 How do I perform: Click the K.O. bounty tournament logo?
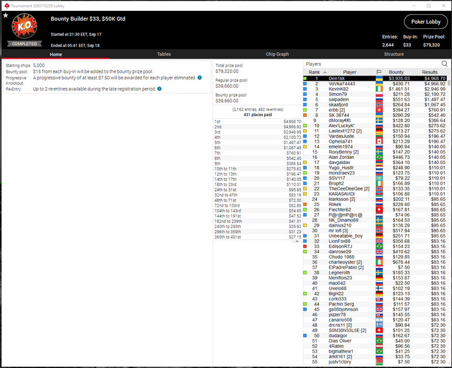[x=25, y=26]
